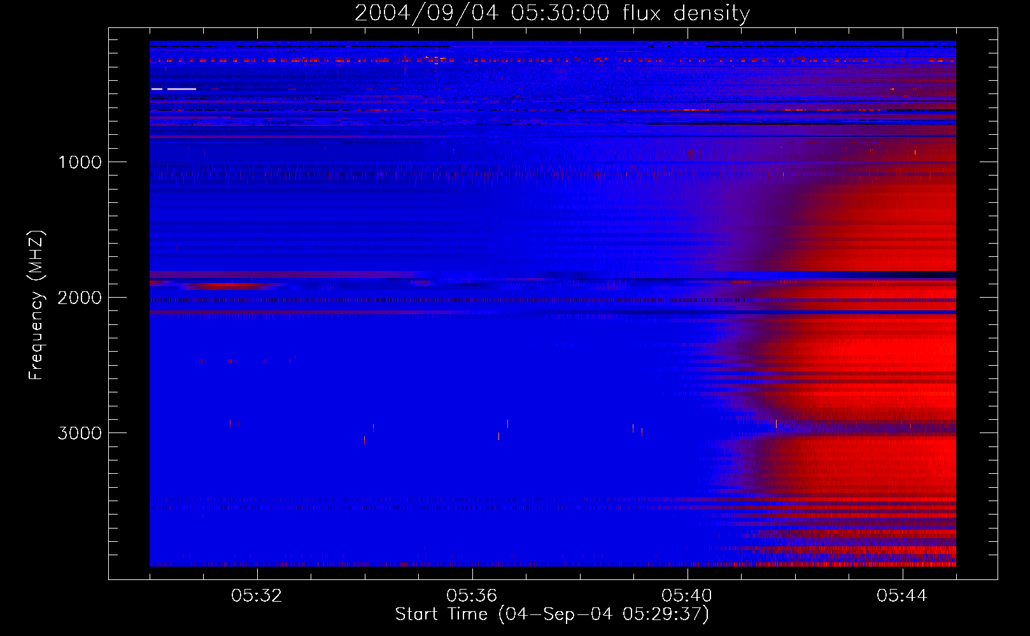The width and height of the screenshot is (1030, 636).
Task: Click the 05:40 time tick label
Action: click(687, 596)
